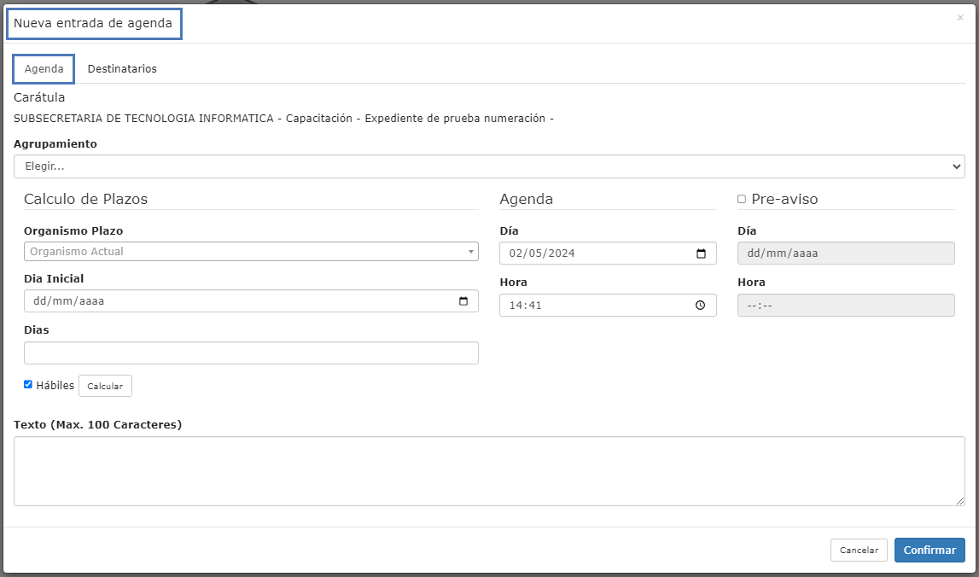Focus the Dias input field

coord(250,353)
